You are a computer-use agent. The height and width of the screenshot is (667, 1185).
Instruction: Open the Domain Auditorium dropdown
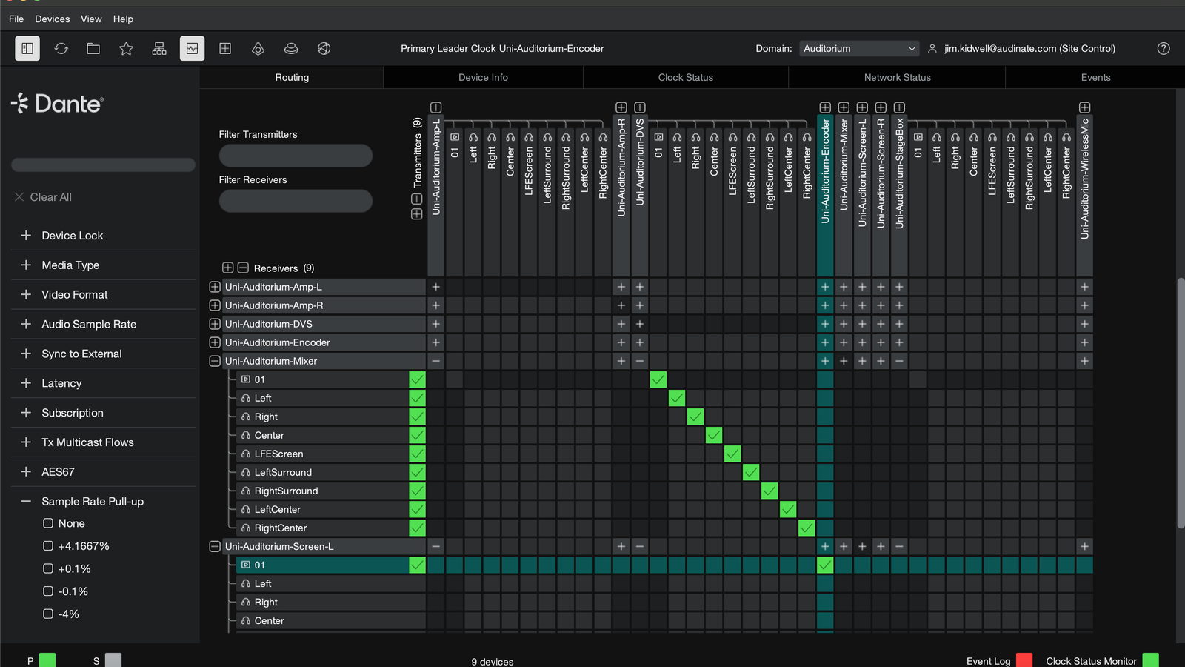(x=859, y=48)
